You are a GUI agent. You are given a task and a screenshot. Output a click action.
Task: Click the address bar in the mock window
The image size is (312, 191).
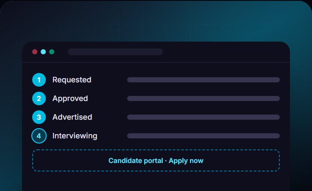pyautogui.click(x=115, y=52)
